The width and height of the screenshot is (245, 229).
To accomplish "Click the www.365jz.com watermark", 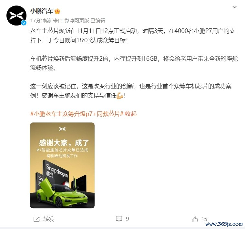I will tap(224, 224).
